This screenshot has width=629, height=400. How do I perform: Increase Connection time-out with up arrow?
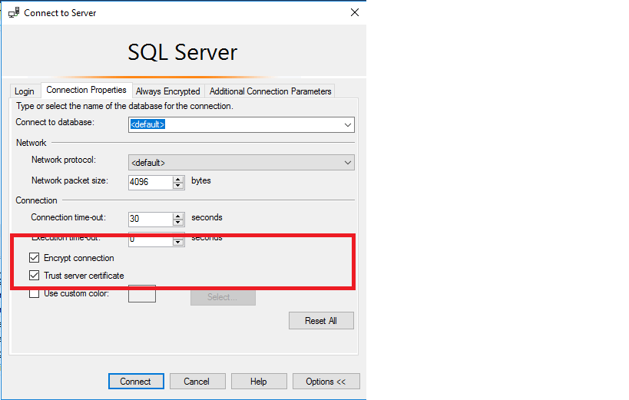(x=178, y=216)
